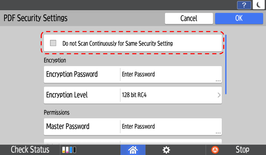Tap the ellipsis in the Master Password row

pos(218,133)
